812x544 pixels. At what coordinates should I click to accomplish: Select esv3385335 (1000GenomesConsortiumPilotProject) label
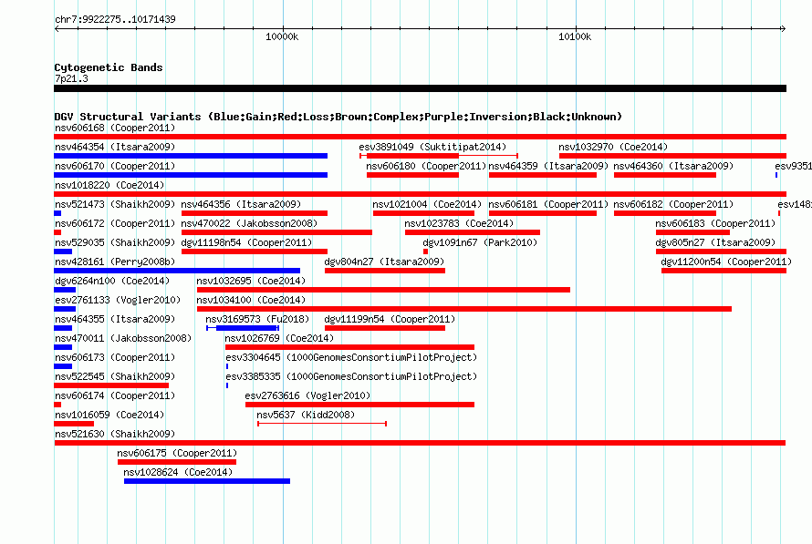[351, 376]
